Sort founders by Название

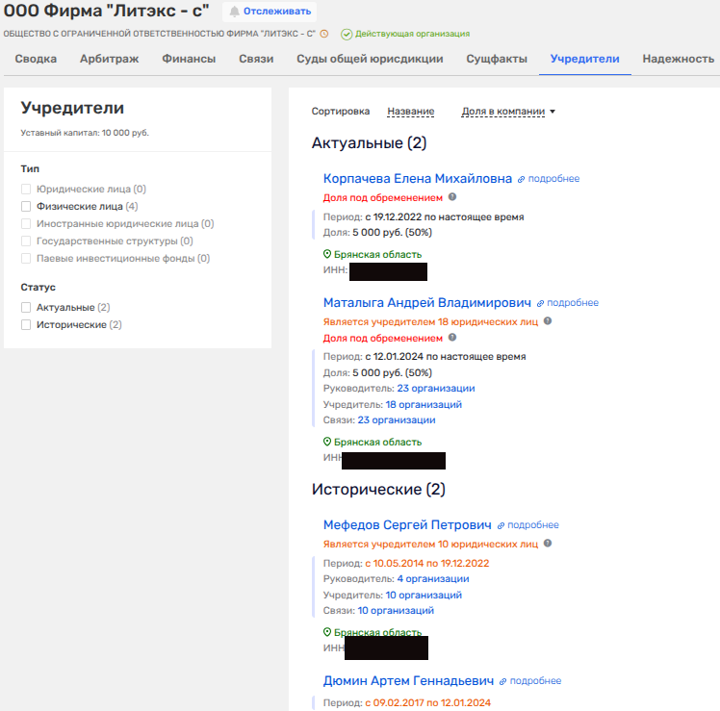410,112
